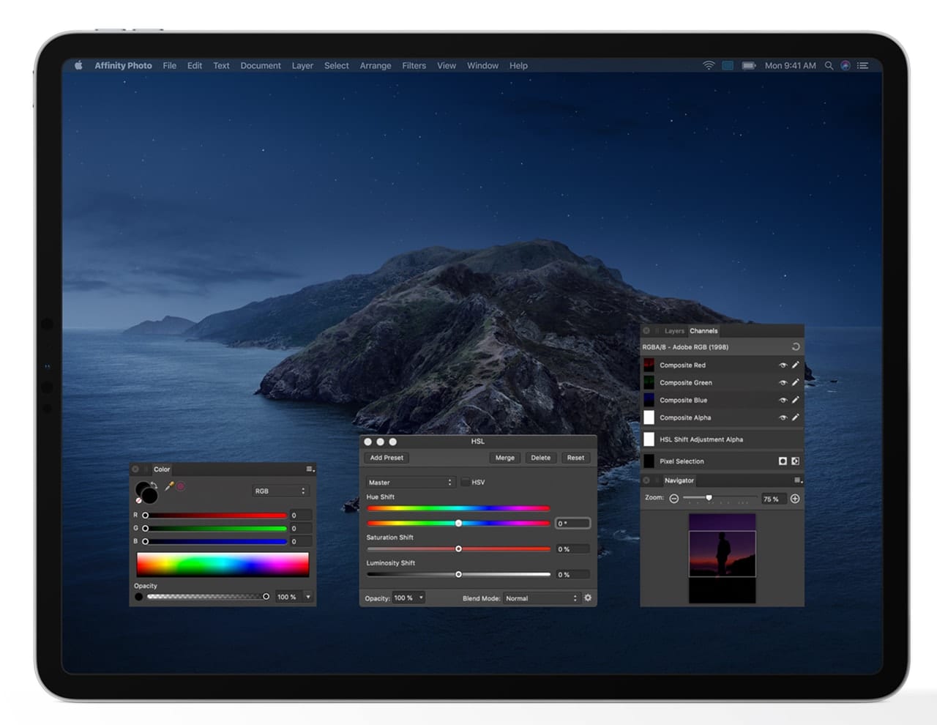Expand the Blend Mode Normal dropdown
This screenshot has width=937, height=725.
pyautogui.click(x=542, y=598)
